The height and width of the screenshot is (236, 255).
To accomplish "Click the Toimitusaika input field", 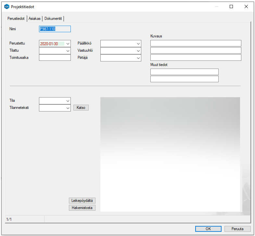I will tap(55, 58).
